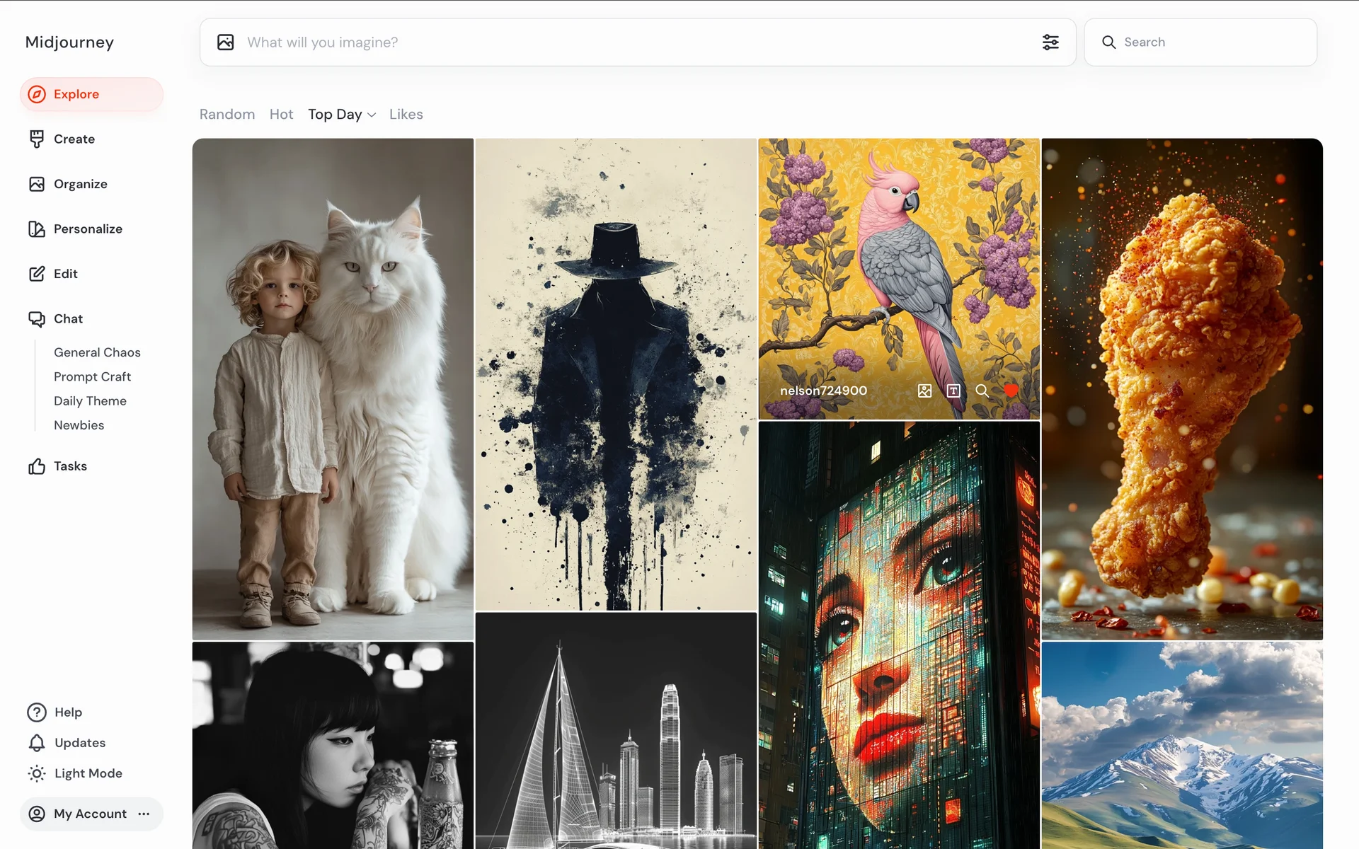Search similar via magnifier on parrot image

[x=982, y=391]
